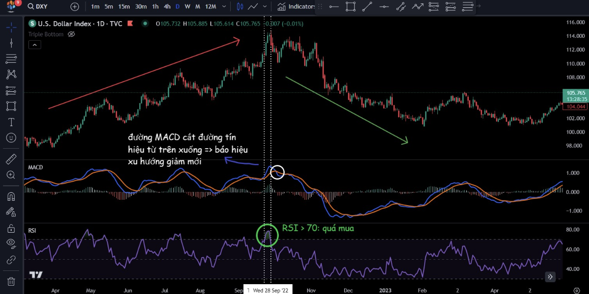Open candlestick chart style selector
The height and width of the screenshot is (294, 589).
(x=240, y=7)
